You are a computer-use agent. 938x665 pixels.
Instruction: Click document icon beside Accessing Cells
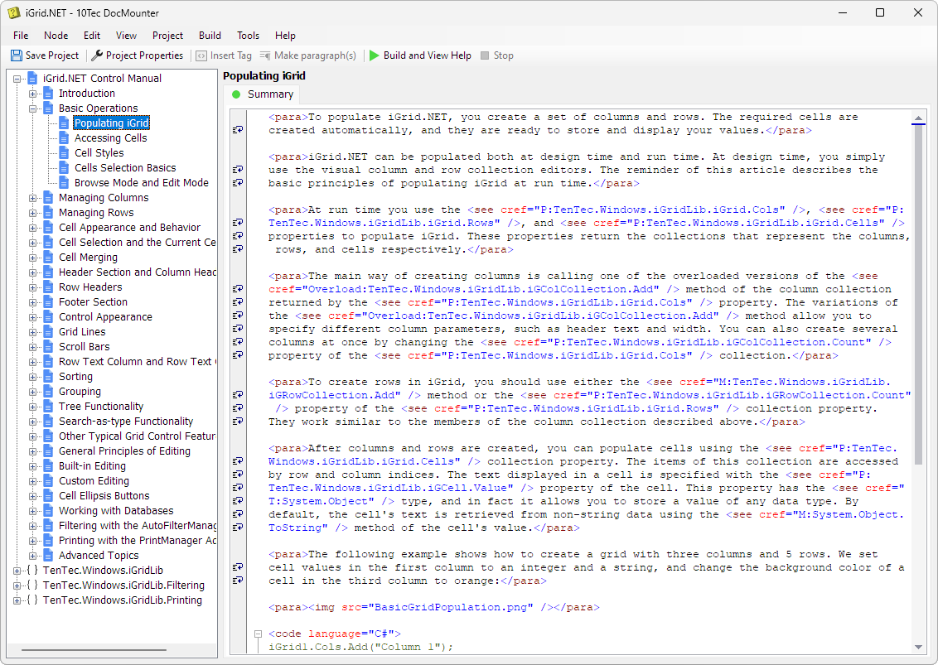click(64, 138)
